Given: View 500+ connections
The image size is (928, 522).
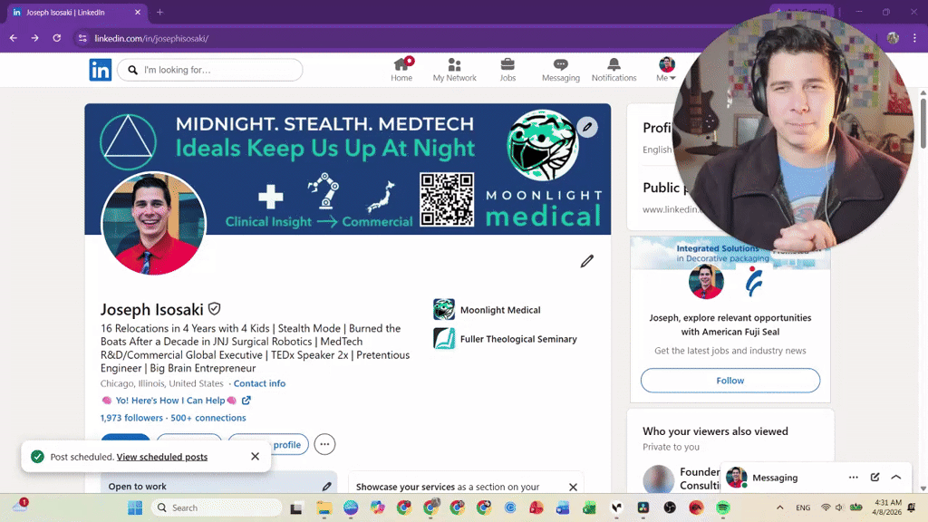Looking at the screenshot, I should click(208, 418).
